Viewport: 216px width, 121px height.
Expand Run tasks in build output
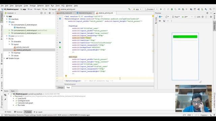point(13,105)
